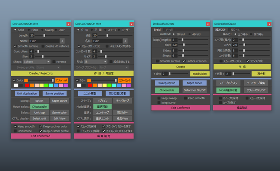
Task: Select 3Braid method radio button
Action: tap(174, 34)
